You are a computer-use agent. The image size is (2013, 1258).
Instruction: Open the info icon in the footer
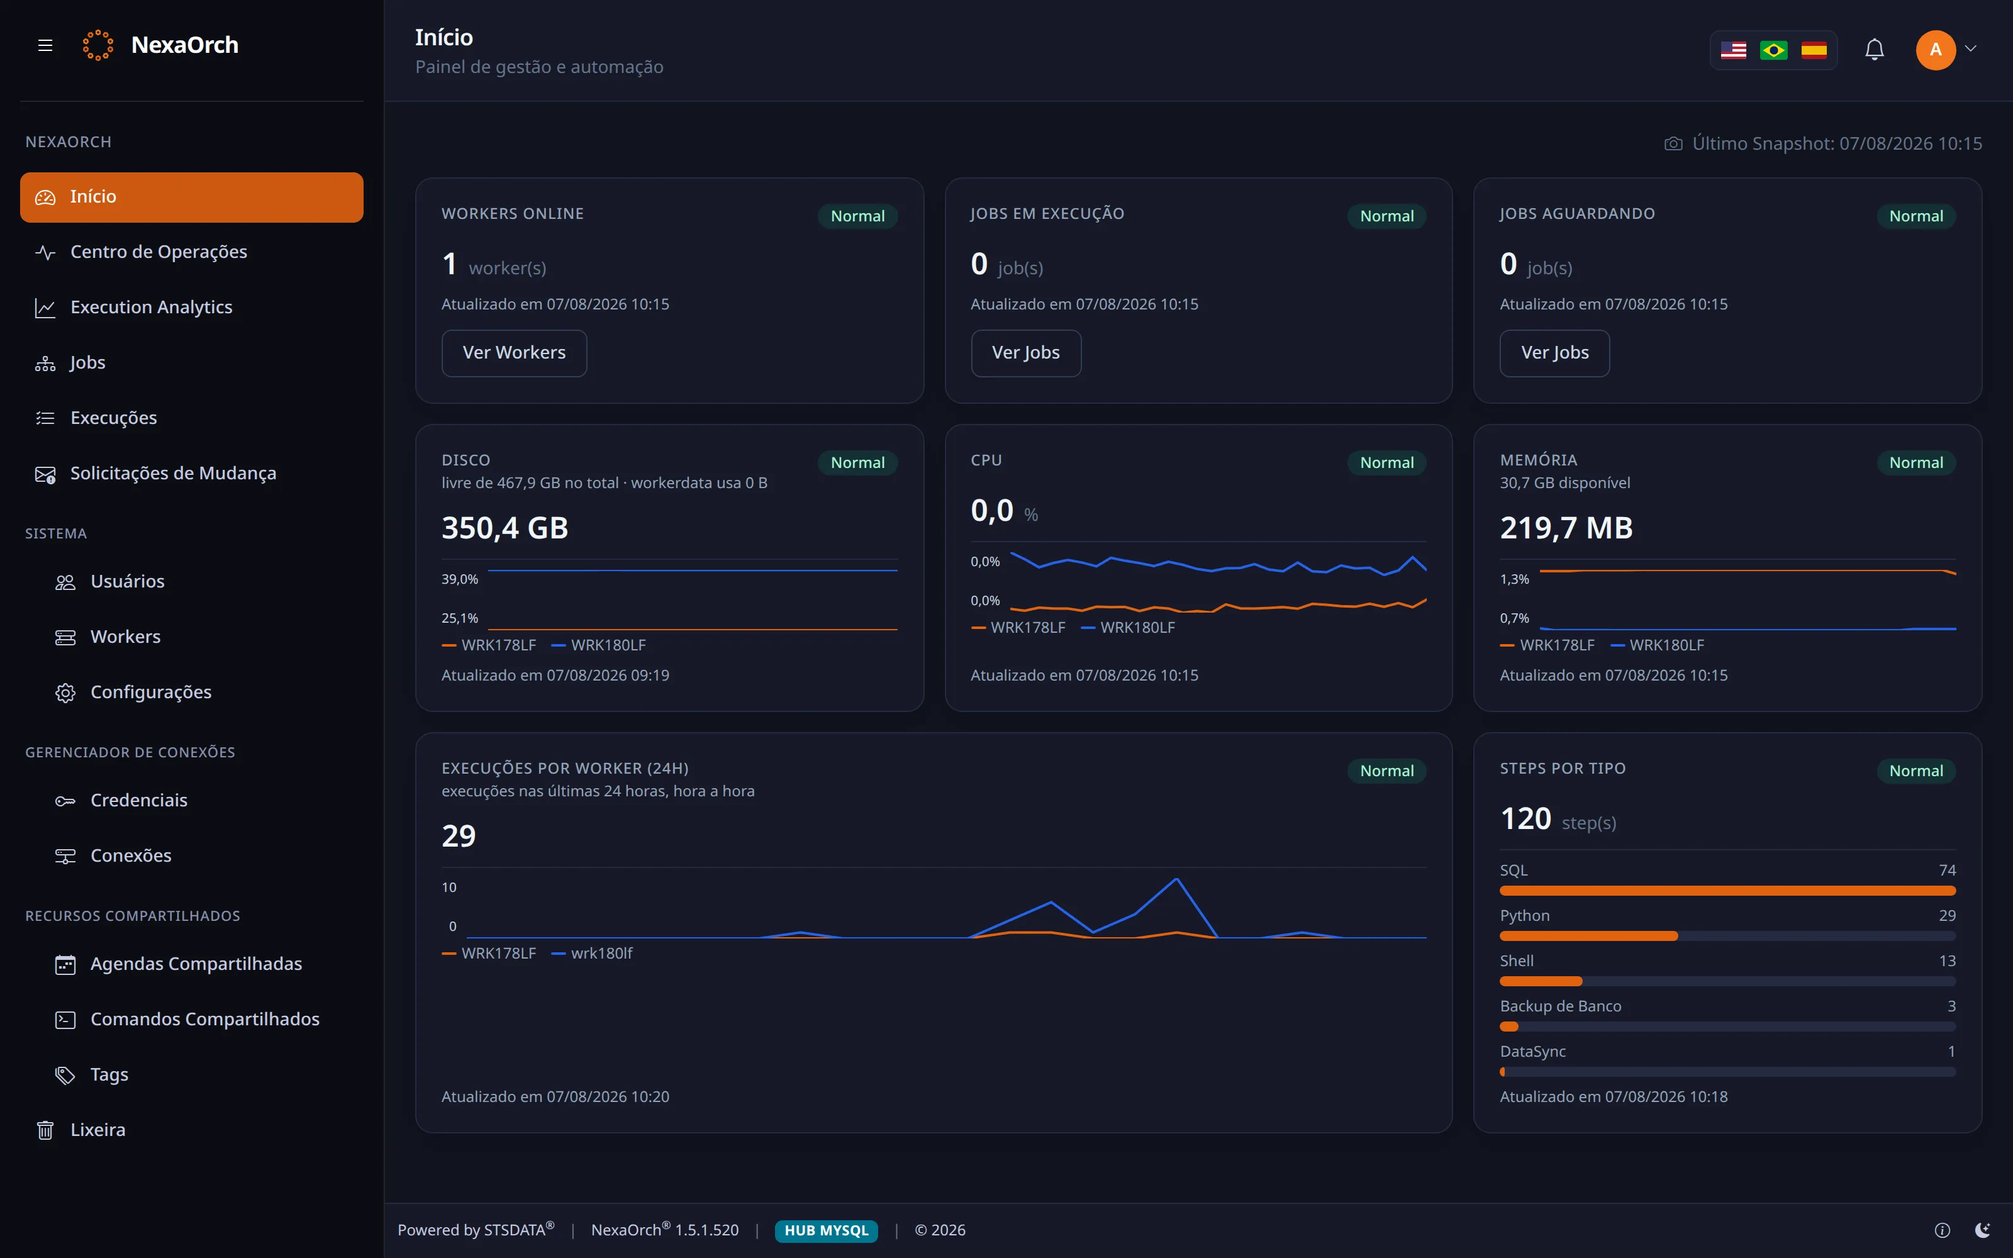(x=1943, y=1230)
